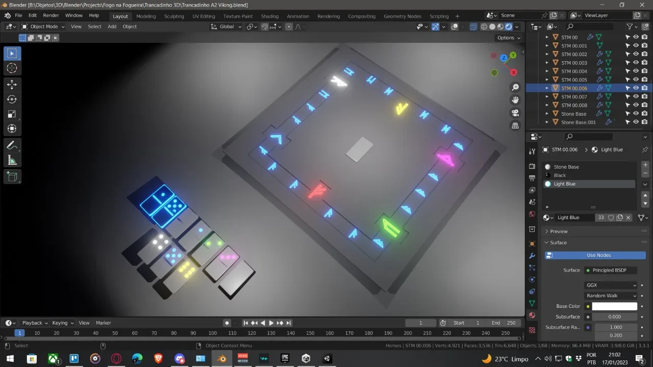Open Blender from the Windows taskbar
Image resolution: width=653 pixels, height=367 pixels.
(221, 358)
